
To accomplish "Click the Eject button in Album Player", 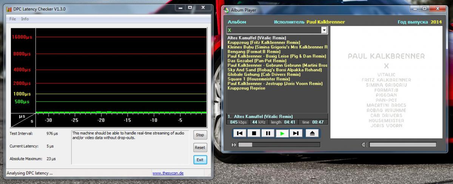I will 312,133.
